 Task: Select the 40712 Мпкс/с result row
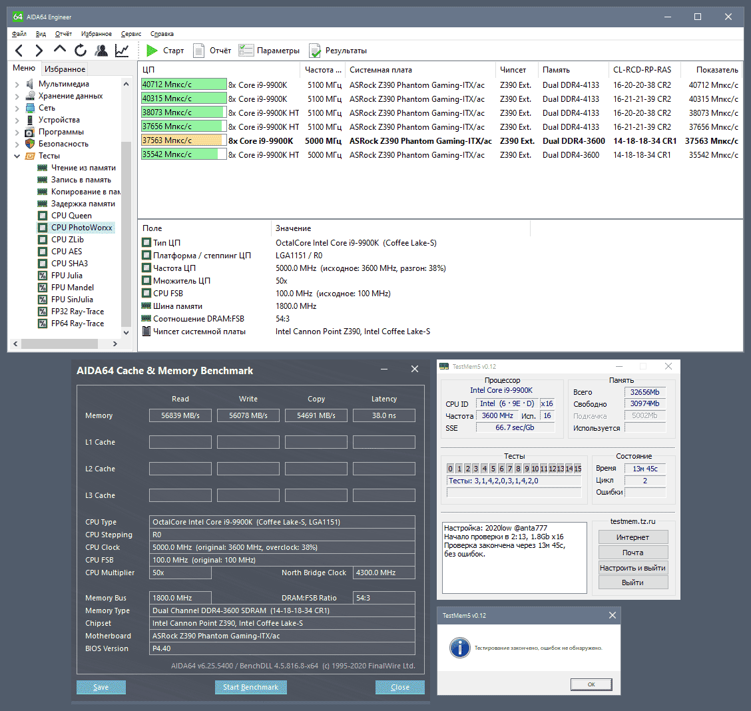tap(439, 85)
